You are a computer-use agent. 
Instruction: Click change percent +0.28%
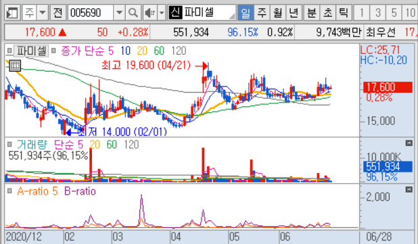pyautogui.click(x=133, y=32)
